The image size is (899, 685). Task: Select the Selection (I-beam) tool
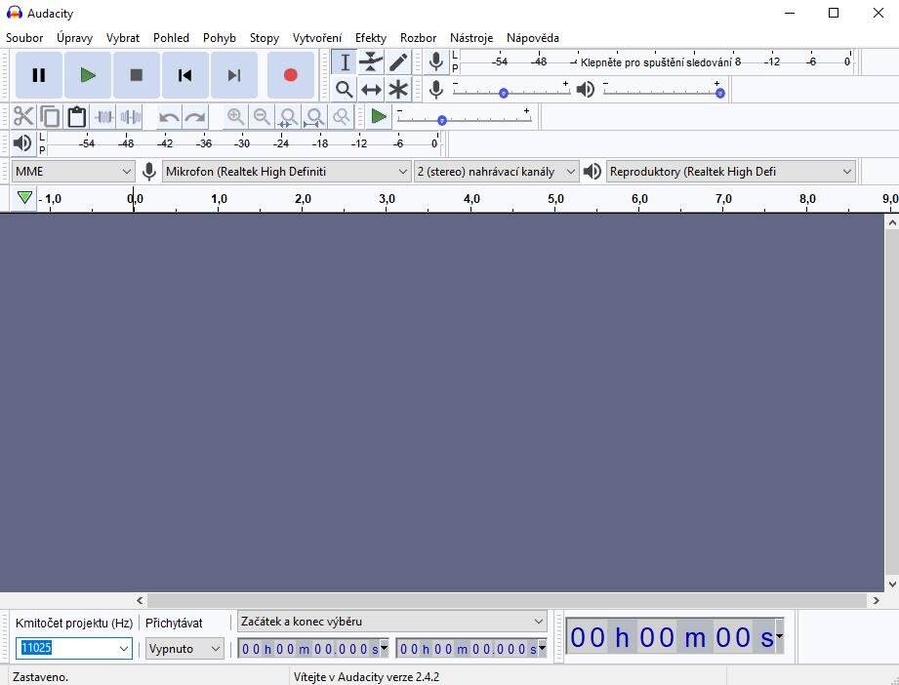click(x=344, y=61)
